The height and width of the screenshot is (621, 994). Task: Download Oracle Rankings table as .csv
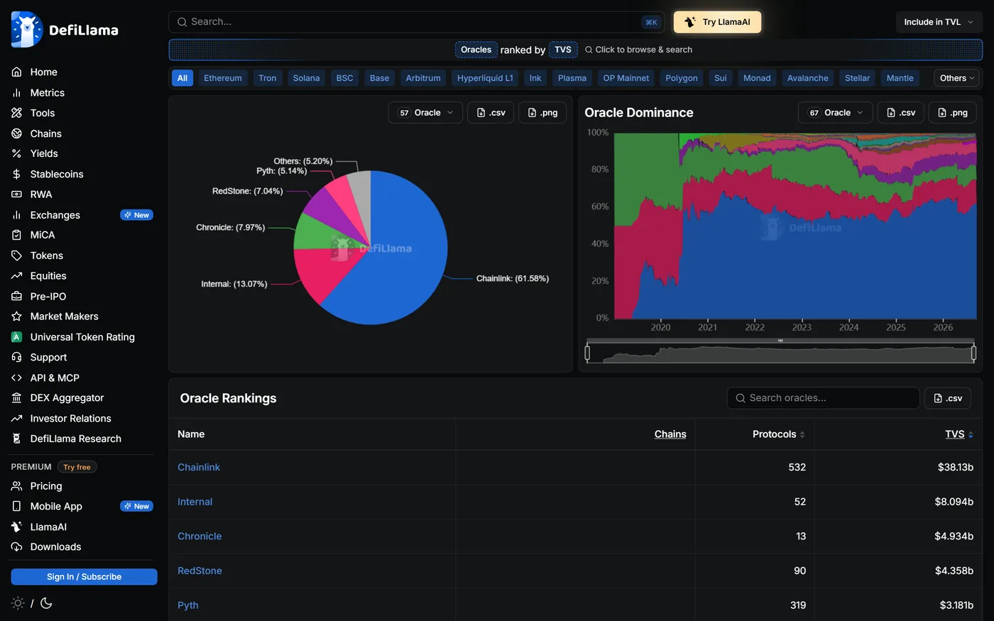pyautogui.click(x=948, y=398)
